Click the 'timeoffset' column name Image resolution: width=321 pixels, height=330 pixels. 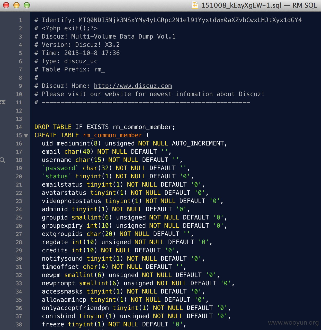[x=60, y=267]
